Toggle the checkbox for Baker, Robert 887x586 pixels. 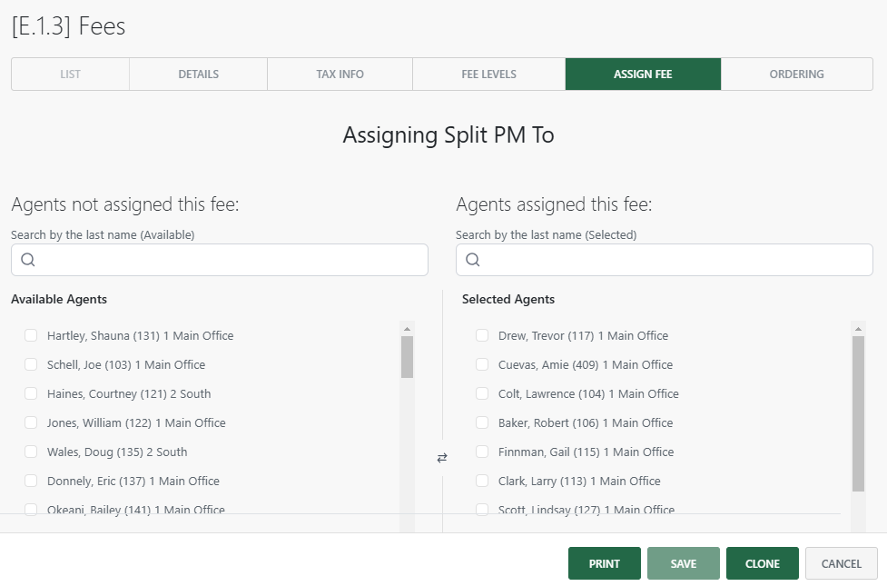(482, 422)
